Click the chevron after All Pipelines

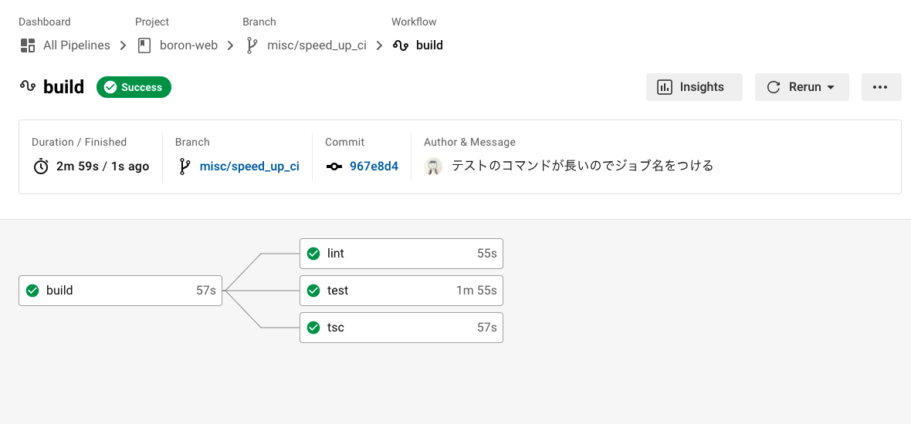coord(124,45)
